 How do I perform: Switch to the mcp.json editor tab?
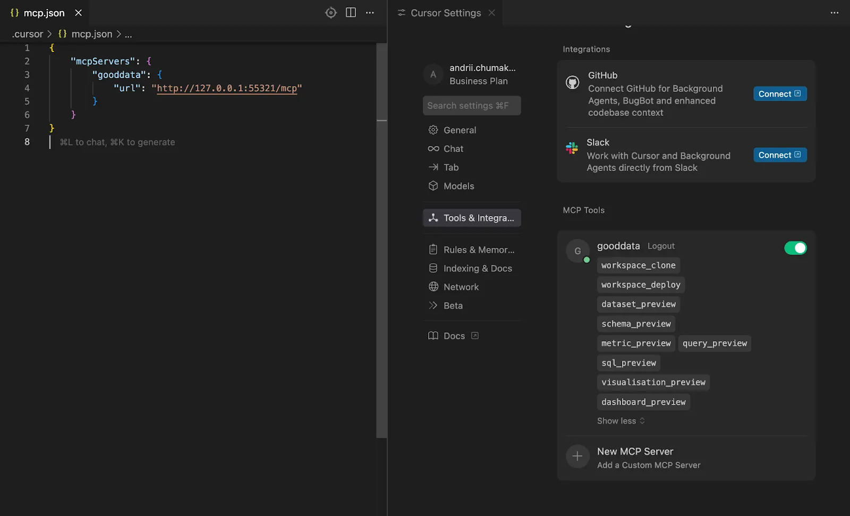(x=44, y=13)
